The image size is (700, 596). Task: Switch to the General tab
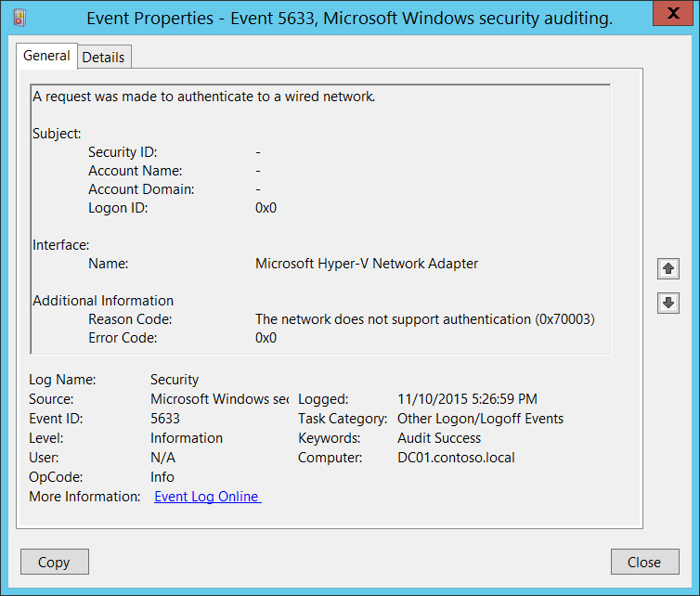[x=46, y=56]
